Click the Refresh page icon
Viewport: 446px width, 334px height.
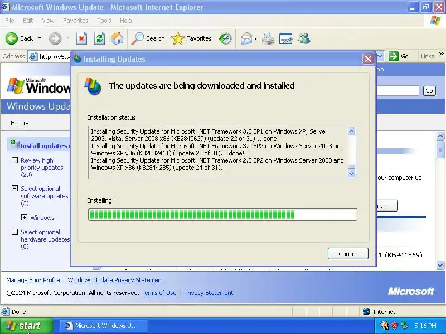tap(99, 38)
